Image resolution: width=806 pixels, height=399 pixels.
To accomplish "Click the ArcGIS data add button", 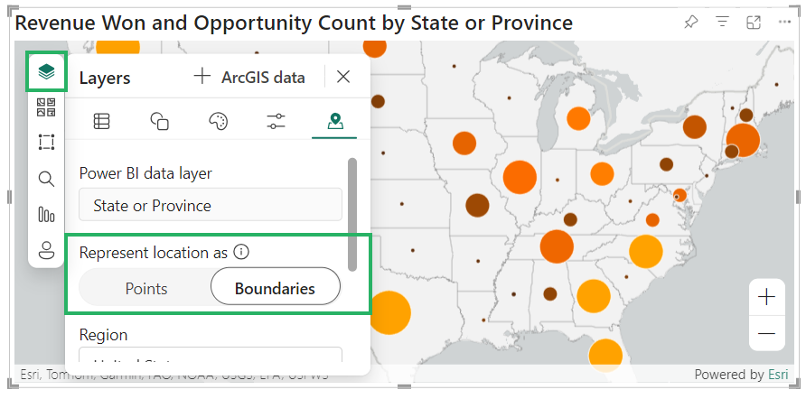I will pos(249,78).
